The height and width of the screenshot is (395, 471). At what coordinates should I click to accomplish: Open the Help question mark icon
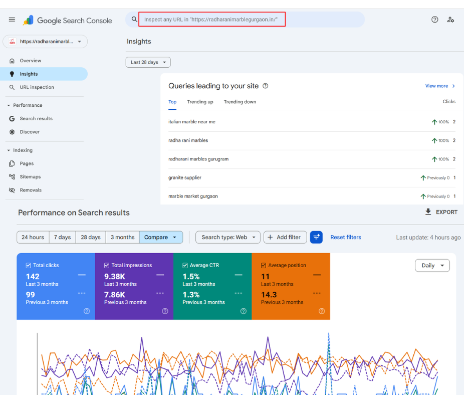[434, 20]
